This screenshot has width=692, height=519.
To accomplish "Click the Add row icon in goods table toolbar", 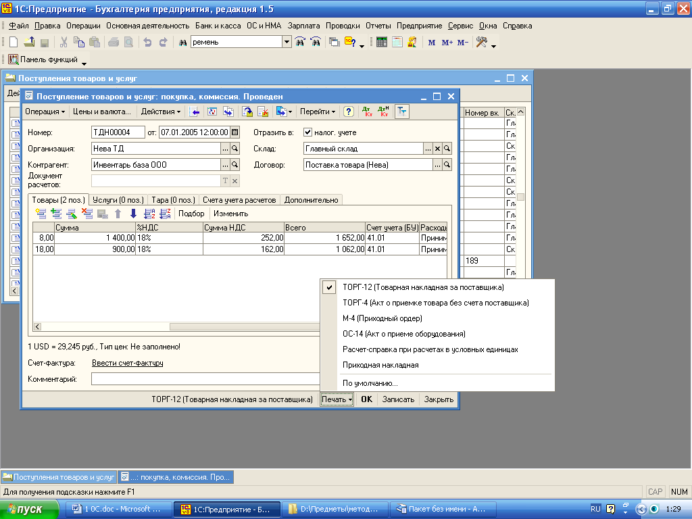I will (x=41, y=214).
